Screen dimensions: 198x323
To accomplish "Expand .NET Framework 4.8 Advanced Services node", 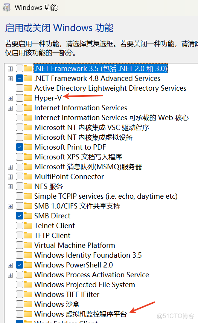I will (10, 79).
